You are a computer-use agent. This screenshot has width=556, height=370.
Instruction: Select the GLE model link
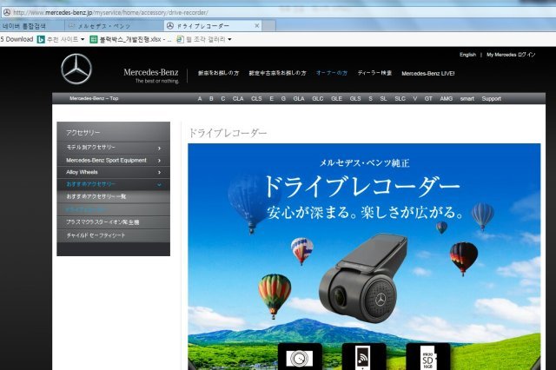[x=336, y=98]
